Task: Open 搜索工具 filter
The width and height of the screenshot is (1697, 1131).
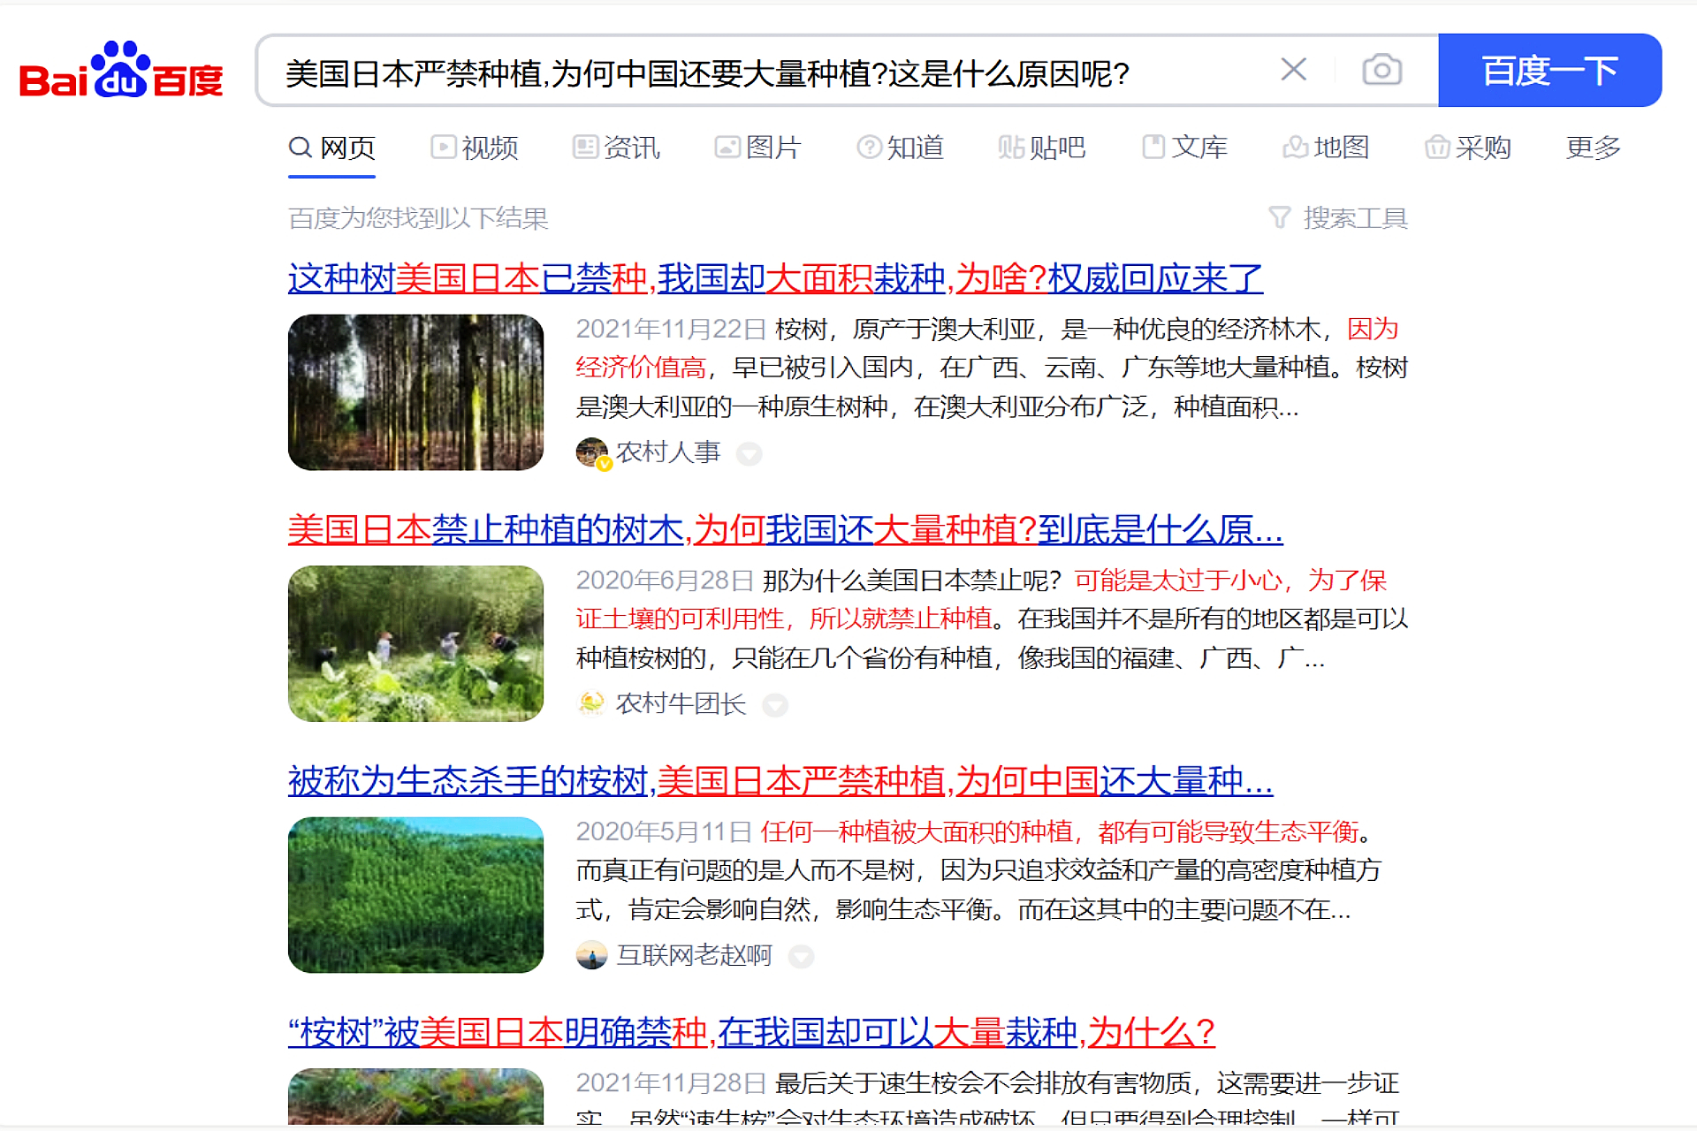Action: point(1338,217)
